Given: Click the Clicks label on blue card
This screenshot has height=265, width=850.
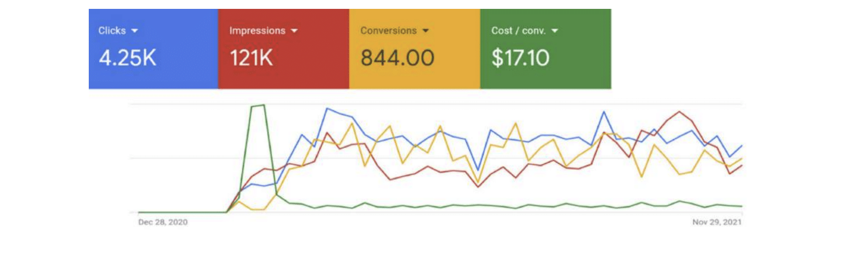Looking at the screenshot, I should click(112, 31).
